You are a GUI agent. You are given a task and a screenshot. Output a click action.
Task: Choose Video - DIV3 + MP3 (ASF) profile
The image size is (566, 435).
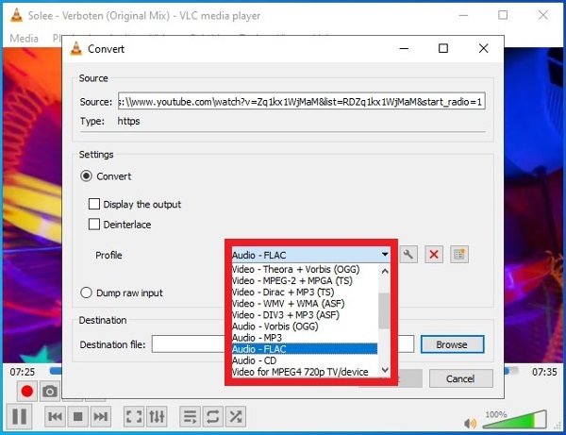(305, 315)
